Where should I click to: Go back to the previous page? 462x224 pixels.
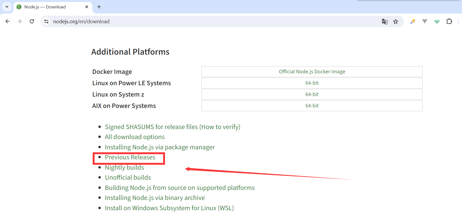tap(8, 21)
